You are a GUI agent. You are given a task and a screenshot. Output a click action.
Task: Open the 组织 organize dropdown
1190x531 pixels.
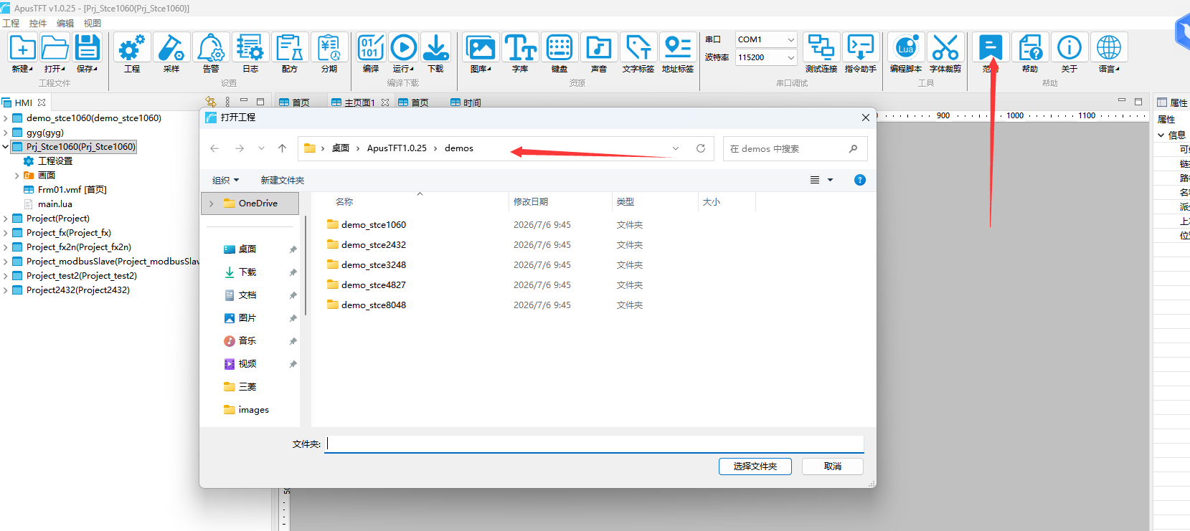click(x=225, y=180)
